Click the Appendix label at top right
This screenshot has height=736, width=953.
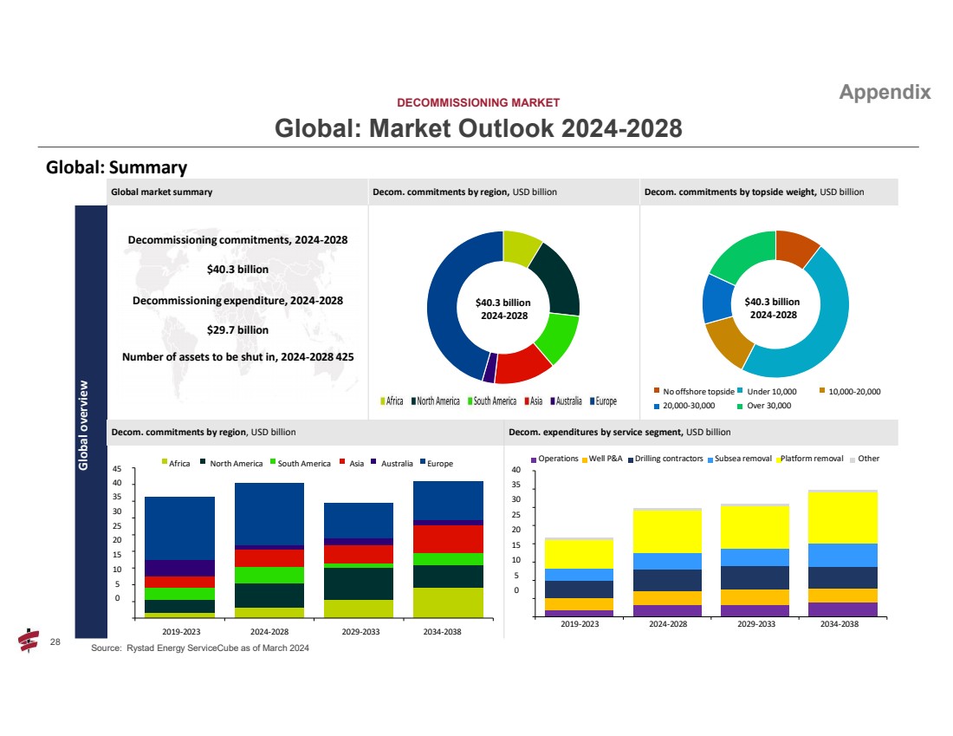[x=885, y=92]
